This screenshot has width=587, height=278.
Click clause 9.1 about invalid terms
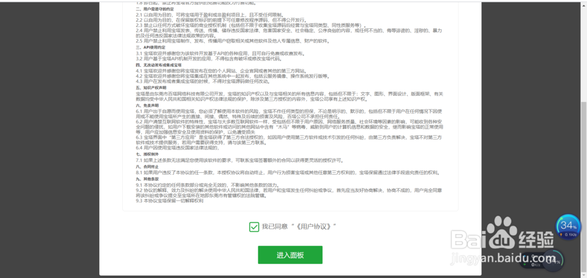[x=207, y=185]
